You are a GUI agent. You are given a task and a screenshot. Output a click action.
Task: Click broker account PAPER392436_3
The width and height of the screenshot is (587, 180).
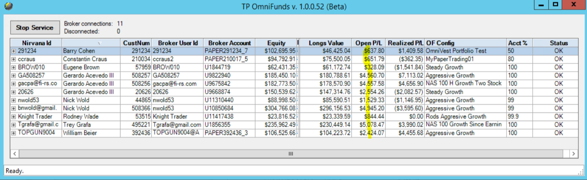(229, 133)
